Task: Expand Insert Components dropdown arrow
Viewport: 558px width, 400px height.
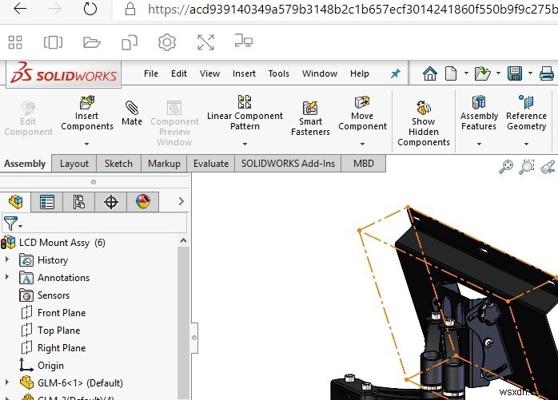Action: coord(86,144)
